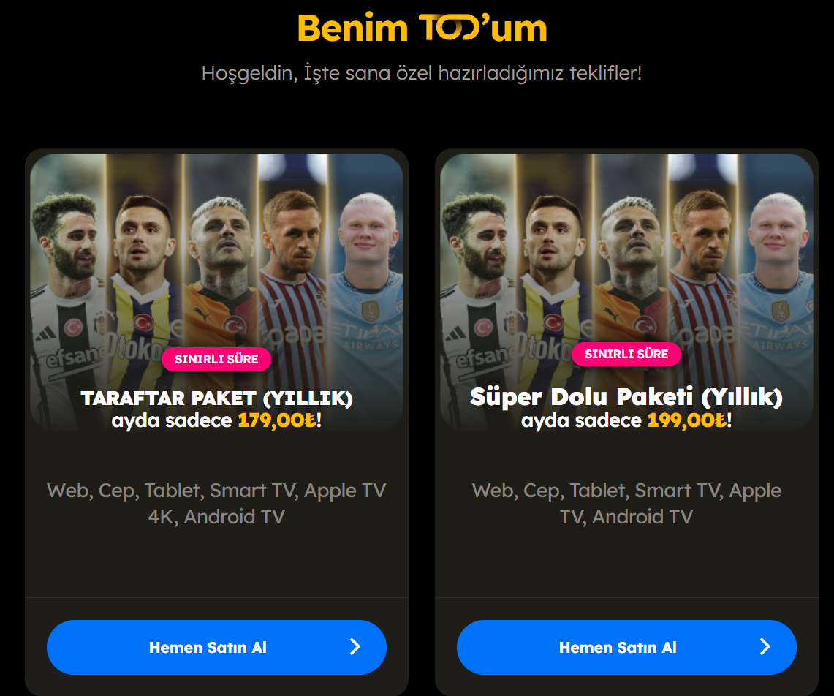
Task: Buy the Süper Dolu Paketi with Hemen Satın Al
Action: tap(626, 647)
